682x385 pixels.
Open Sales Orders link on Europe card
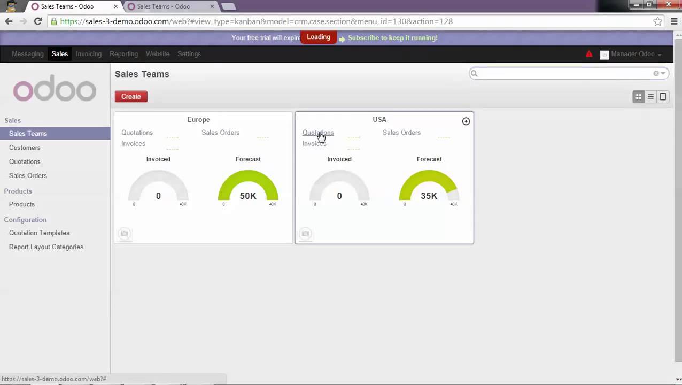point(220,133)
